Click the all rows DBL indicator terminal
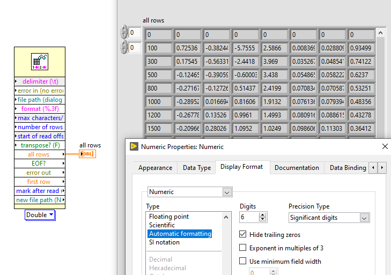Image resolution: width=391 pixels, height=275 pixels. pyautogui.click(x=87, y=154)
